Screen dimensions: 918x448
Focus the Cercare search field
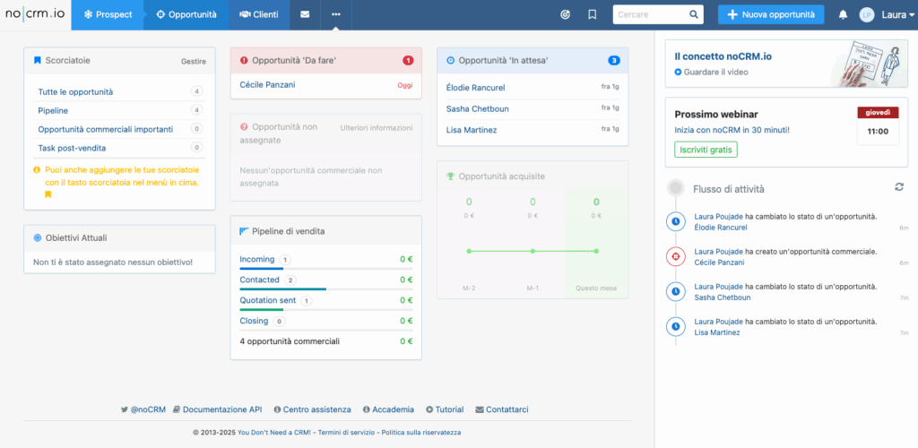click(x=649, y=15)
